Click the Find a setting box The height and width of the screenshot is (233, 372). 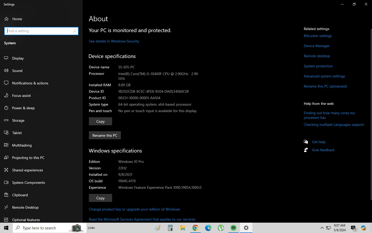click(x=41, y=31)
